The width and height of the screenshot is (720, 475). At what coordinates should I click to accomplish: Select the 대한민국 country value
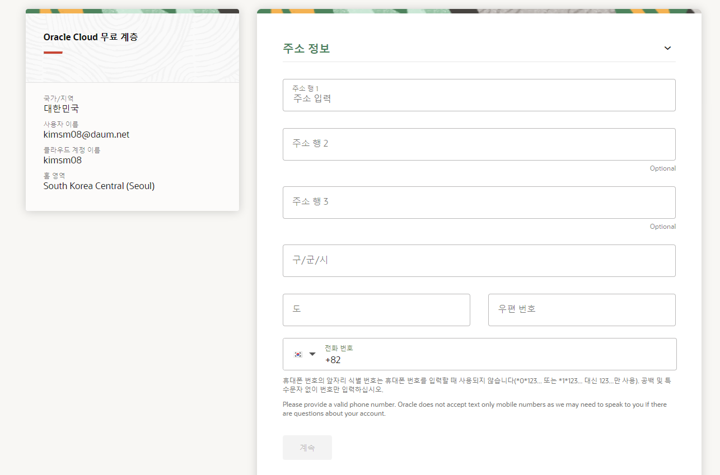(62, 109)
